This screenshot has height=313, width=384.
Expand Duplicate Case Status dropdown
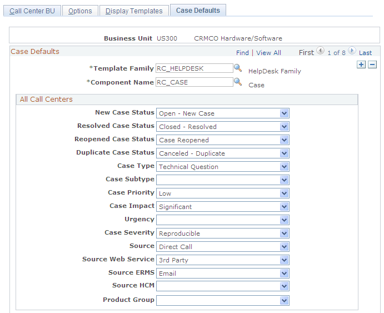click(223, 153)
